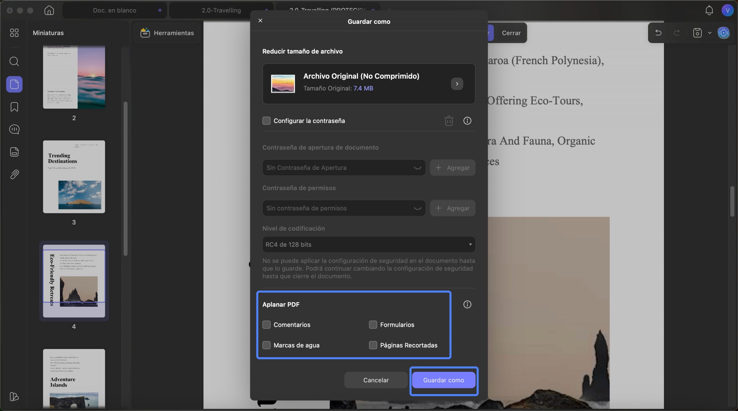Click the layers icon at sidebar bottom

point(14,397)
